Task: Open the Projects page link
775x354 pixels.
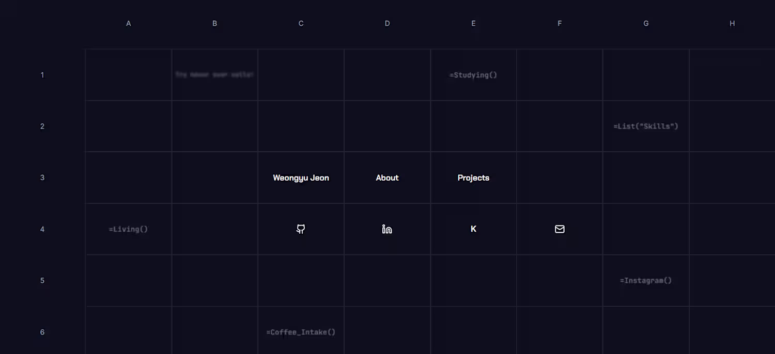Action: (x=473, y=178)
